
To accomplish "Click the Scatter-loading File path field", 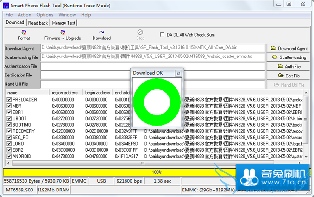I will click(153, 57).
